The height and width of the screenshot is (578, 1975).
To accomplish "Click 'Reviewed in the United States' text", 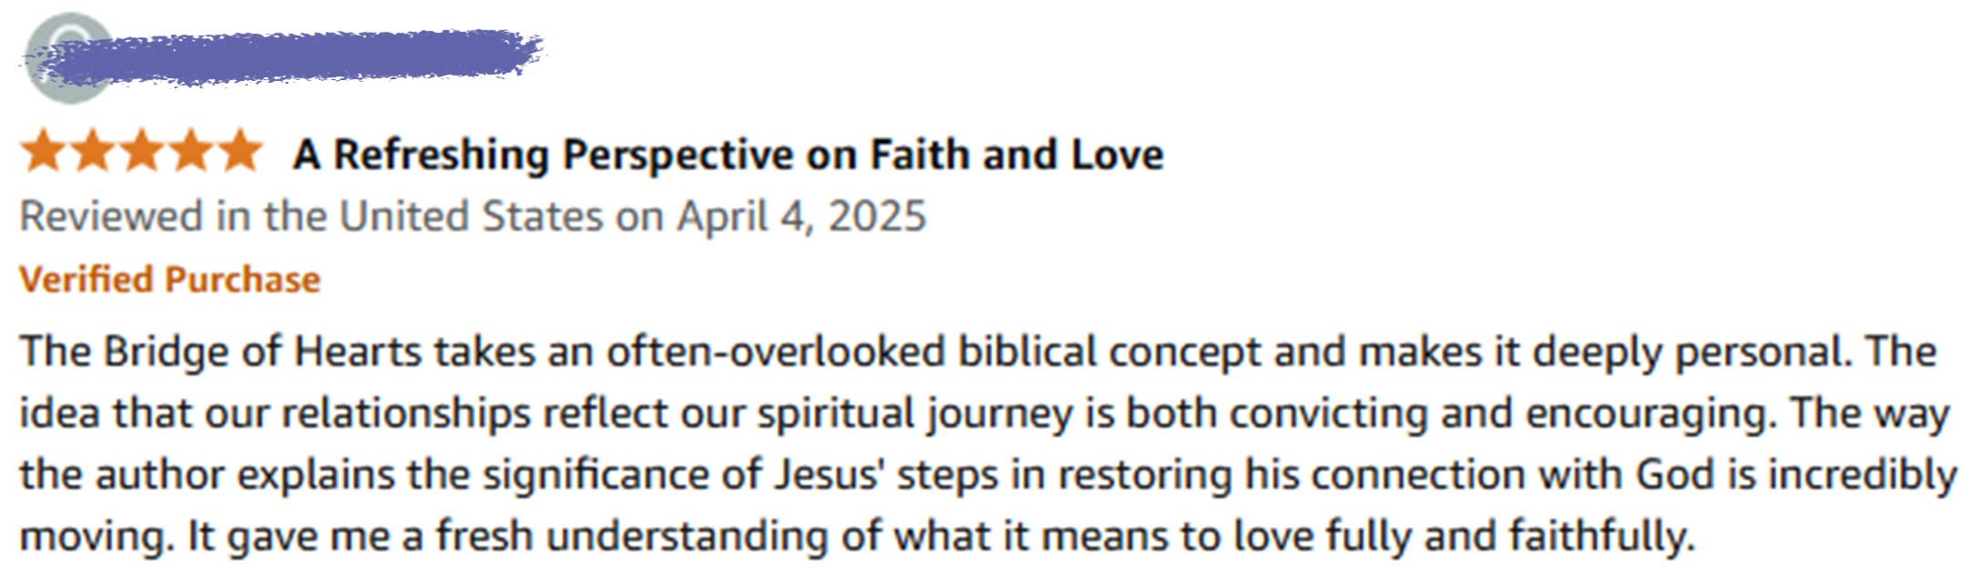I will (x=311, y=217).
